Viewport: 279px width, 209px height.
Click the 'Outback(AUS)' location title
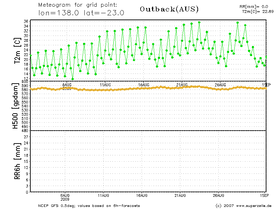point(169,9)
